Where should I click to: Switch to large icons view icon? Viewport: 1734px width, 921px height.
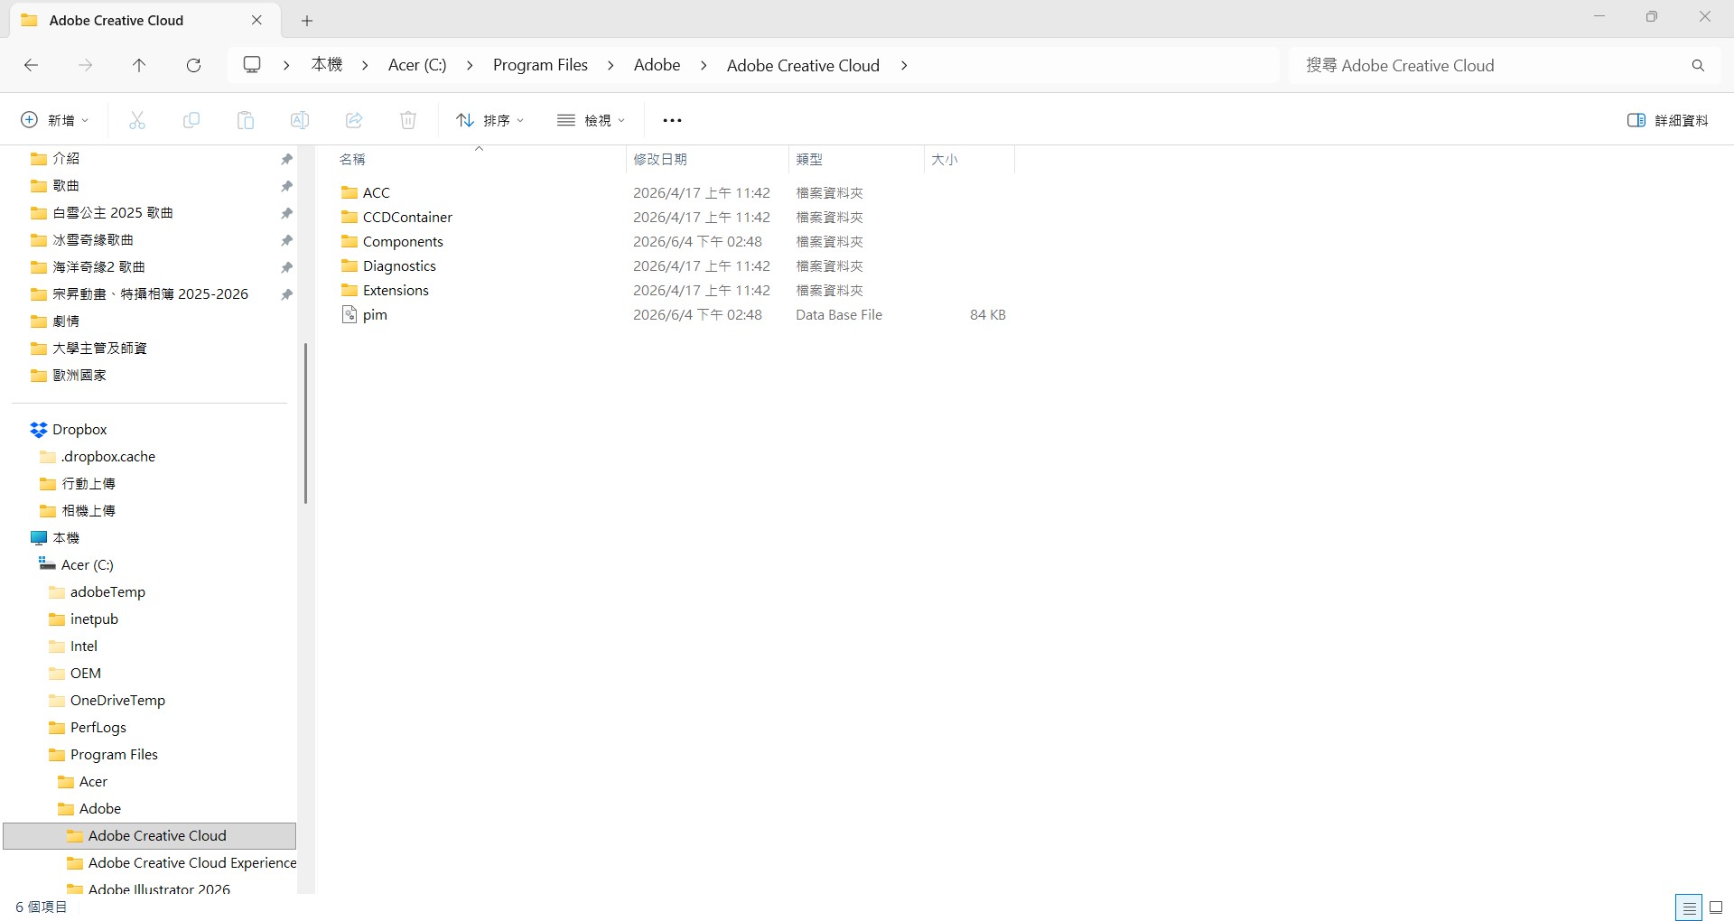(x=1717, y=907)
